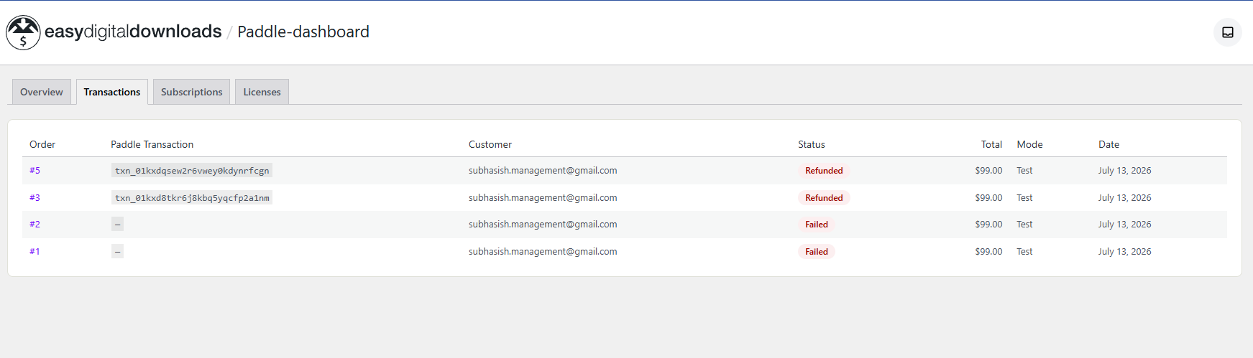1253x358 pixels.
Task: Click July 13, 2026 date for order #3
Action: [1125, 198]
